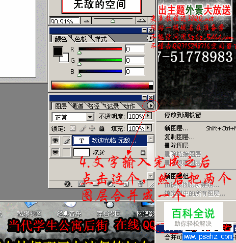Switch to the 动作 actions tab
This screenshot has width=236, height=243.
tap(129, 106)
